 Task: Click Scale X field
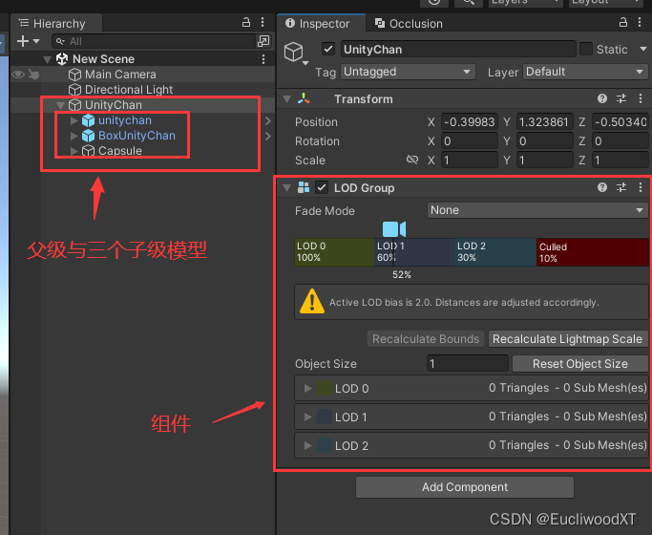click(469, 160)
